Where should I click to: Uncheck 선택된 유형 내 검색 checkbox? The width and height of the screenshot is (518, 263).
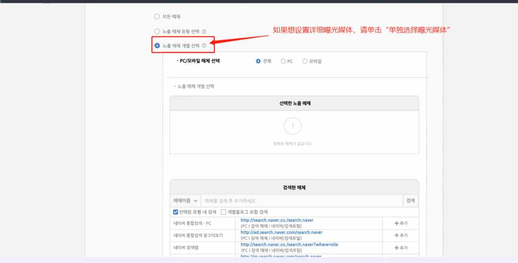pyautogui.click(x=176, y=212)
